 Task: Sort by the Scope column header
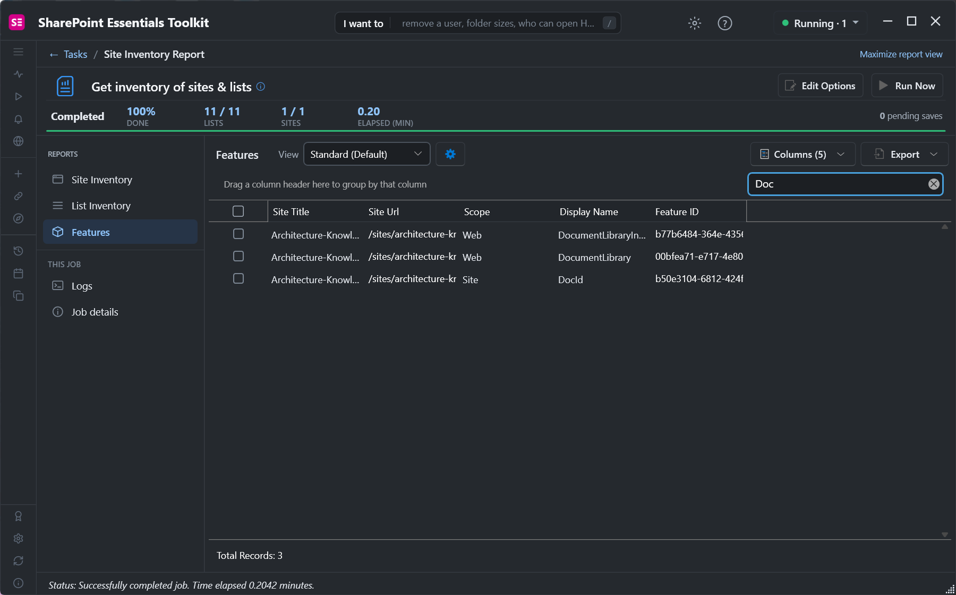477,211
